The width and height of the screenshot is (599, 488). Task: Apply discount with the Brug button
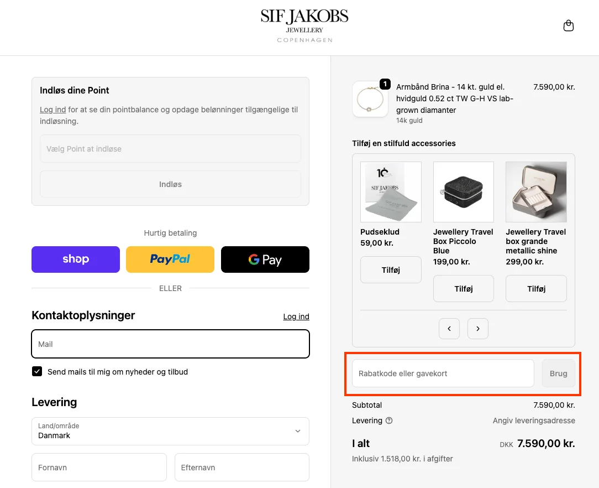(558, 373)
